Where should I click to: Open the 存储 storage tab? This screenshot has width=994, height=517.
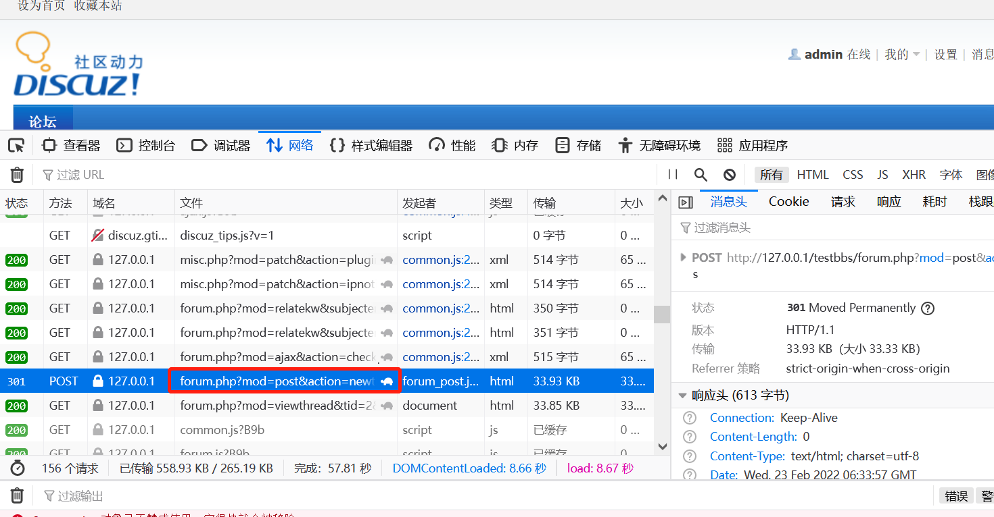pyautogui.click(x=578, y=145)
